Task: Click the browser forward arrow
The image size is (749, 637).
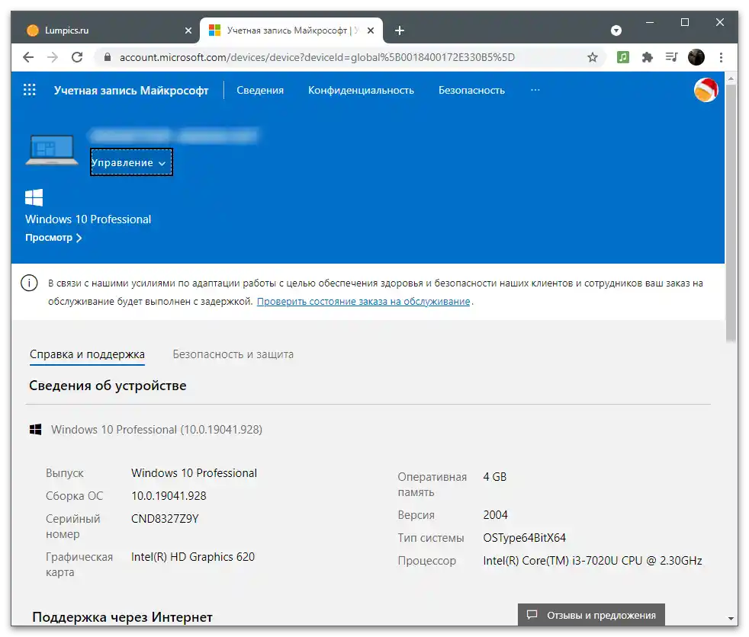Action: tap(53, 57)
